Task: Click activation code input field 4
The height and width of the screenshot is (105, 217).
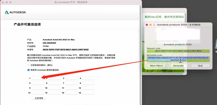Action: [x=88, y=78]
